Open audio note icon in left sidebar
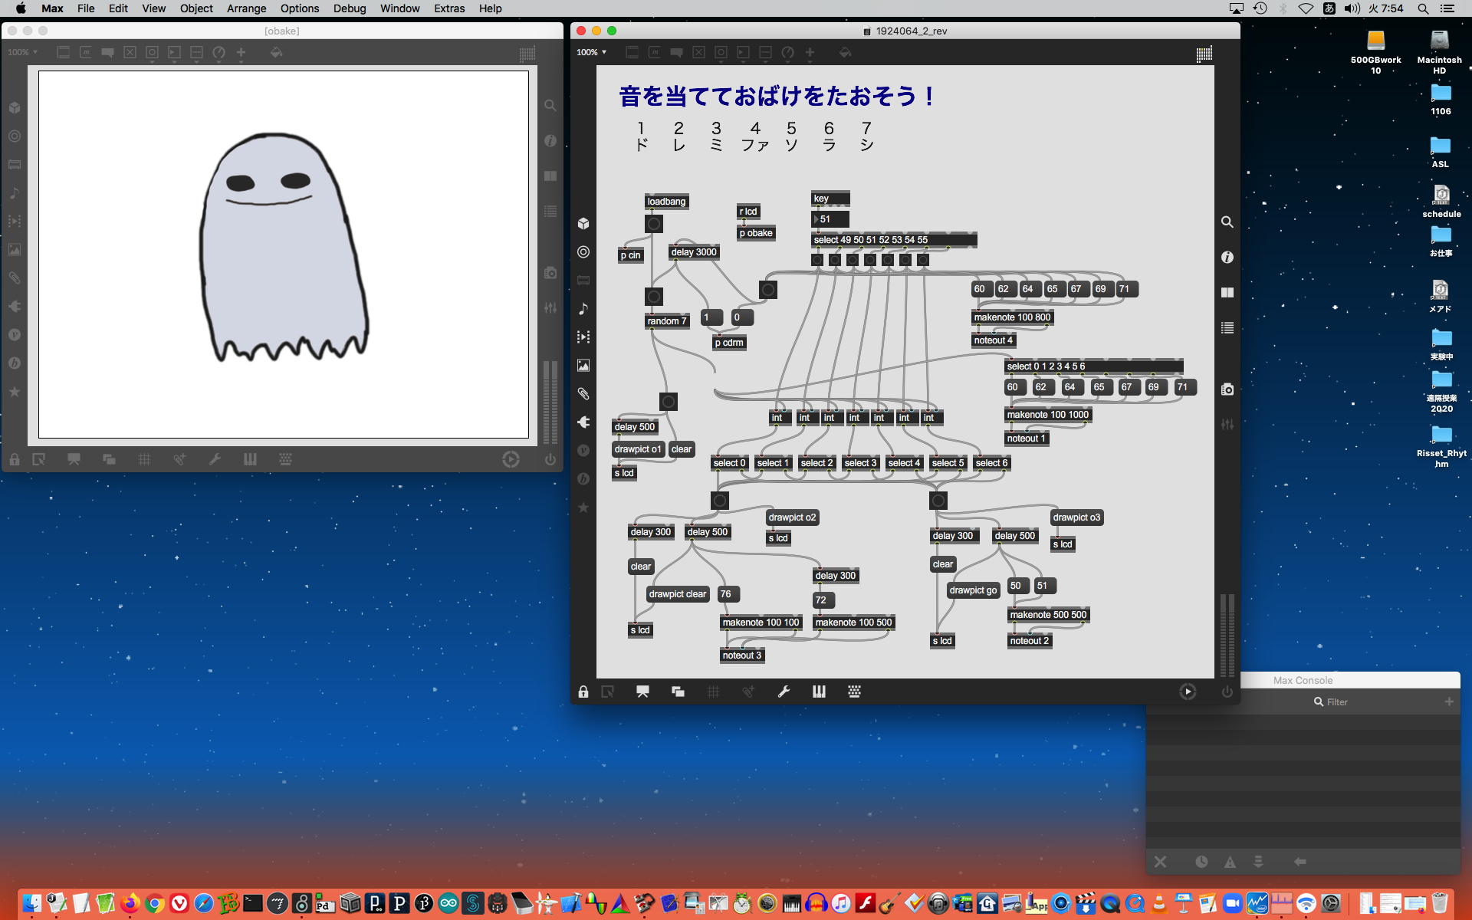The width and height of the screenshot is (1472, 920). (583, 308)
